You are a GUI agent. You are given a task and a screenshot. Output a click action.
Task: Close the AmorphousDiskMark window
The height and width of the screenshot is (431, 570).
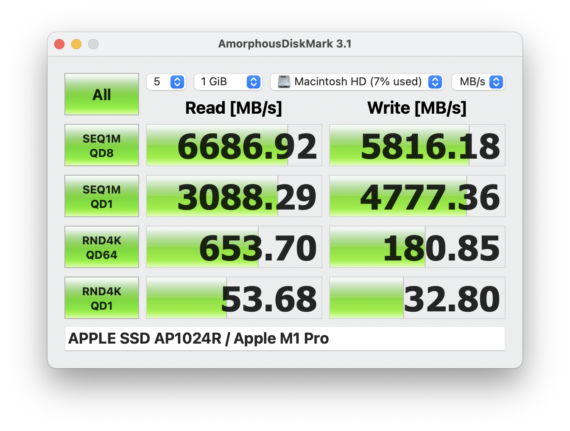coord(59,44)
